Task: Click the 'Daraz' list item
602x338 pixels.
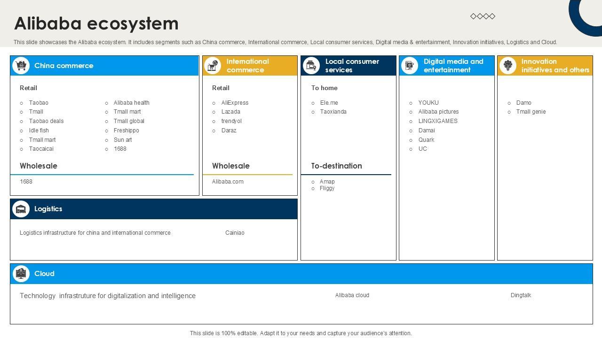Action: tap(229, 131)
